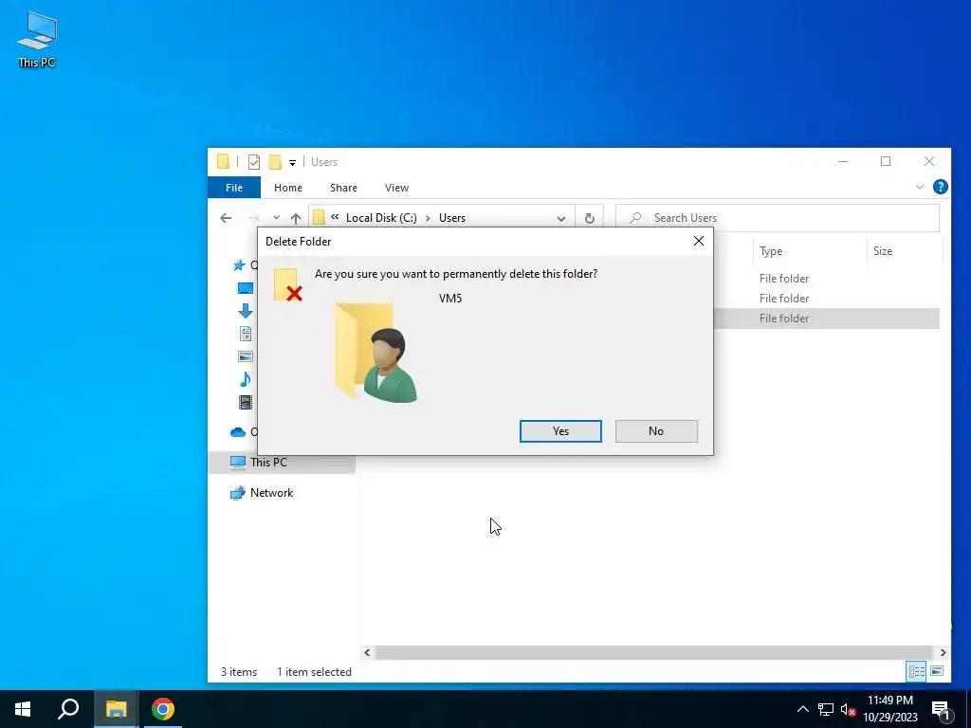Viewport: 971px width, 728px height.
Task: Select This PC in navigation pane
Action: point(268,463)
